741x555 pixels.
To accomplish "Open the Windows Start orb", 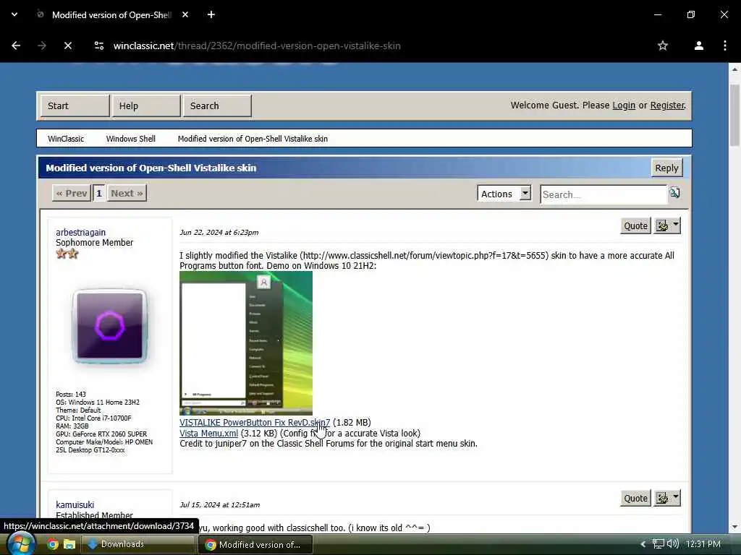I will (x=21, y=543).
